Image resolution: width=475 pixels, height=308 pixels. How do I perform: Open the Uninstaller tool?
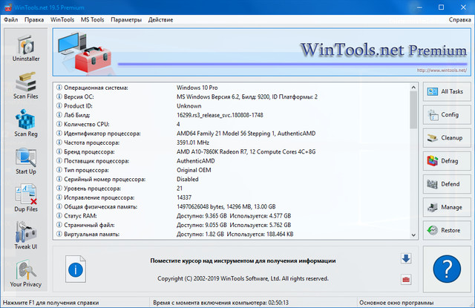pyautogui.click(x=25, y=50)
